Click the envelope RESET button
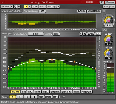 pyautogui.click(x=98, y=34)
